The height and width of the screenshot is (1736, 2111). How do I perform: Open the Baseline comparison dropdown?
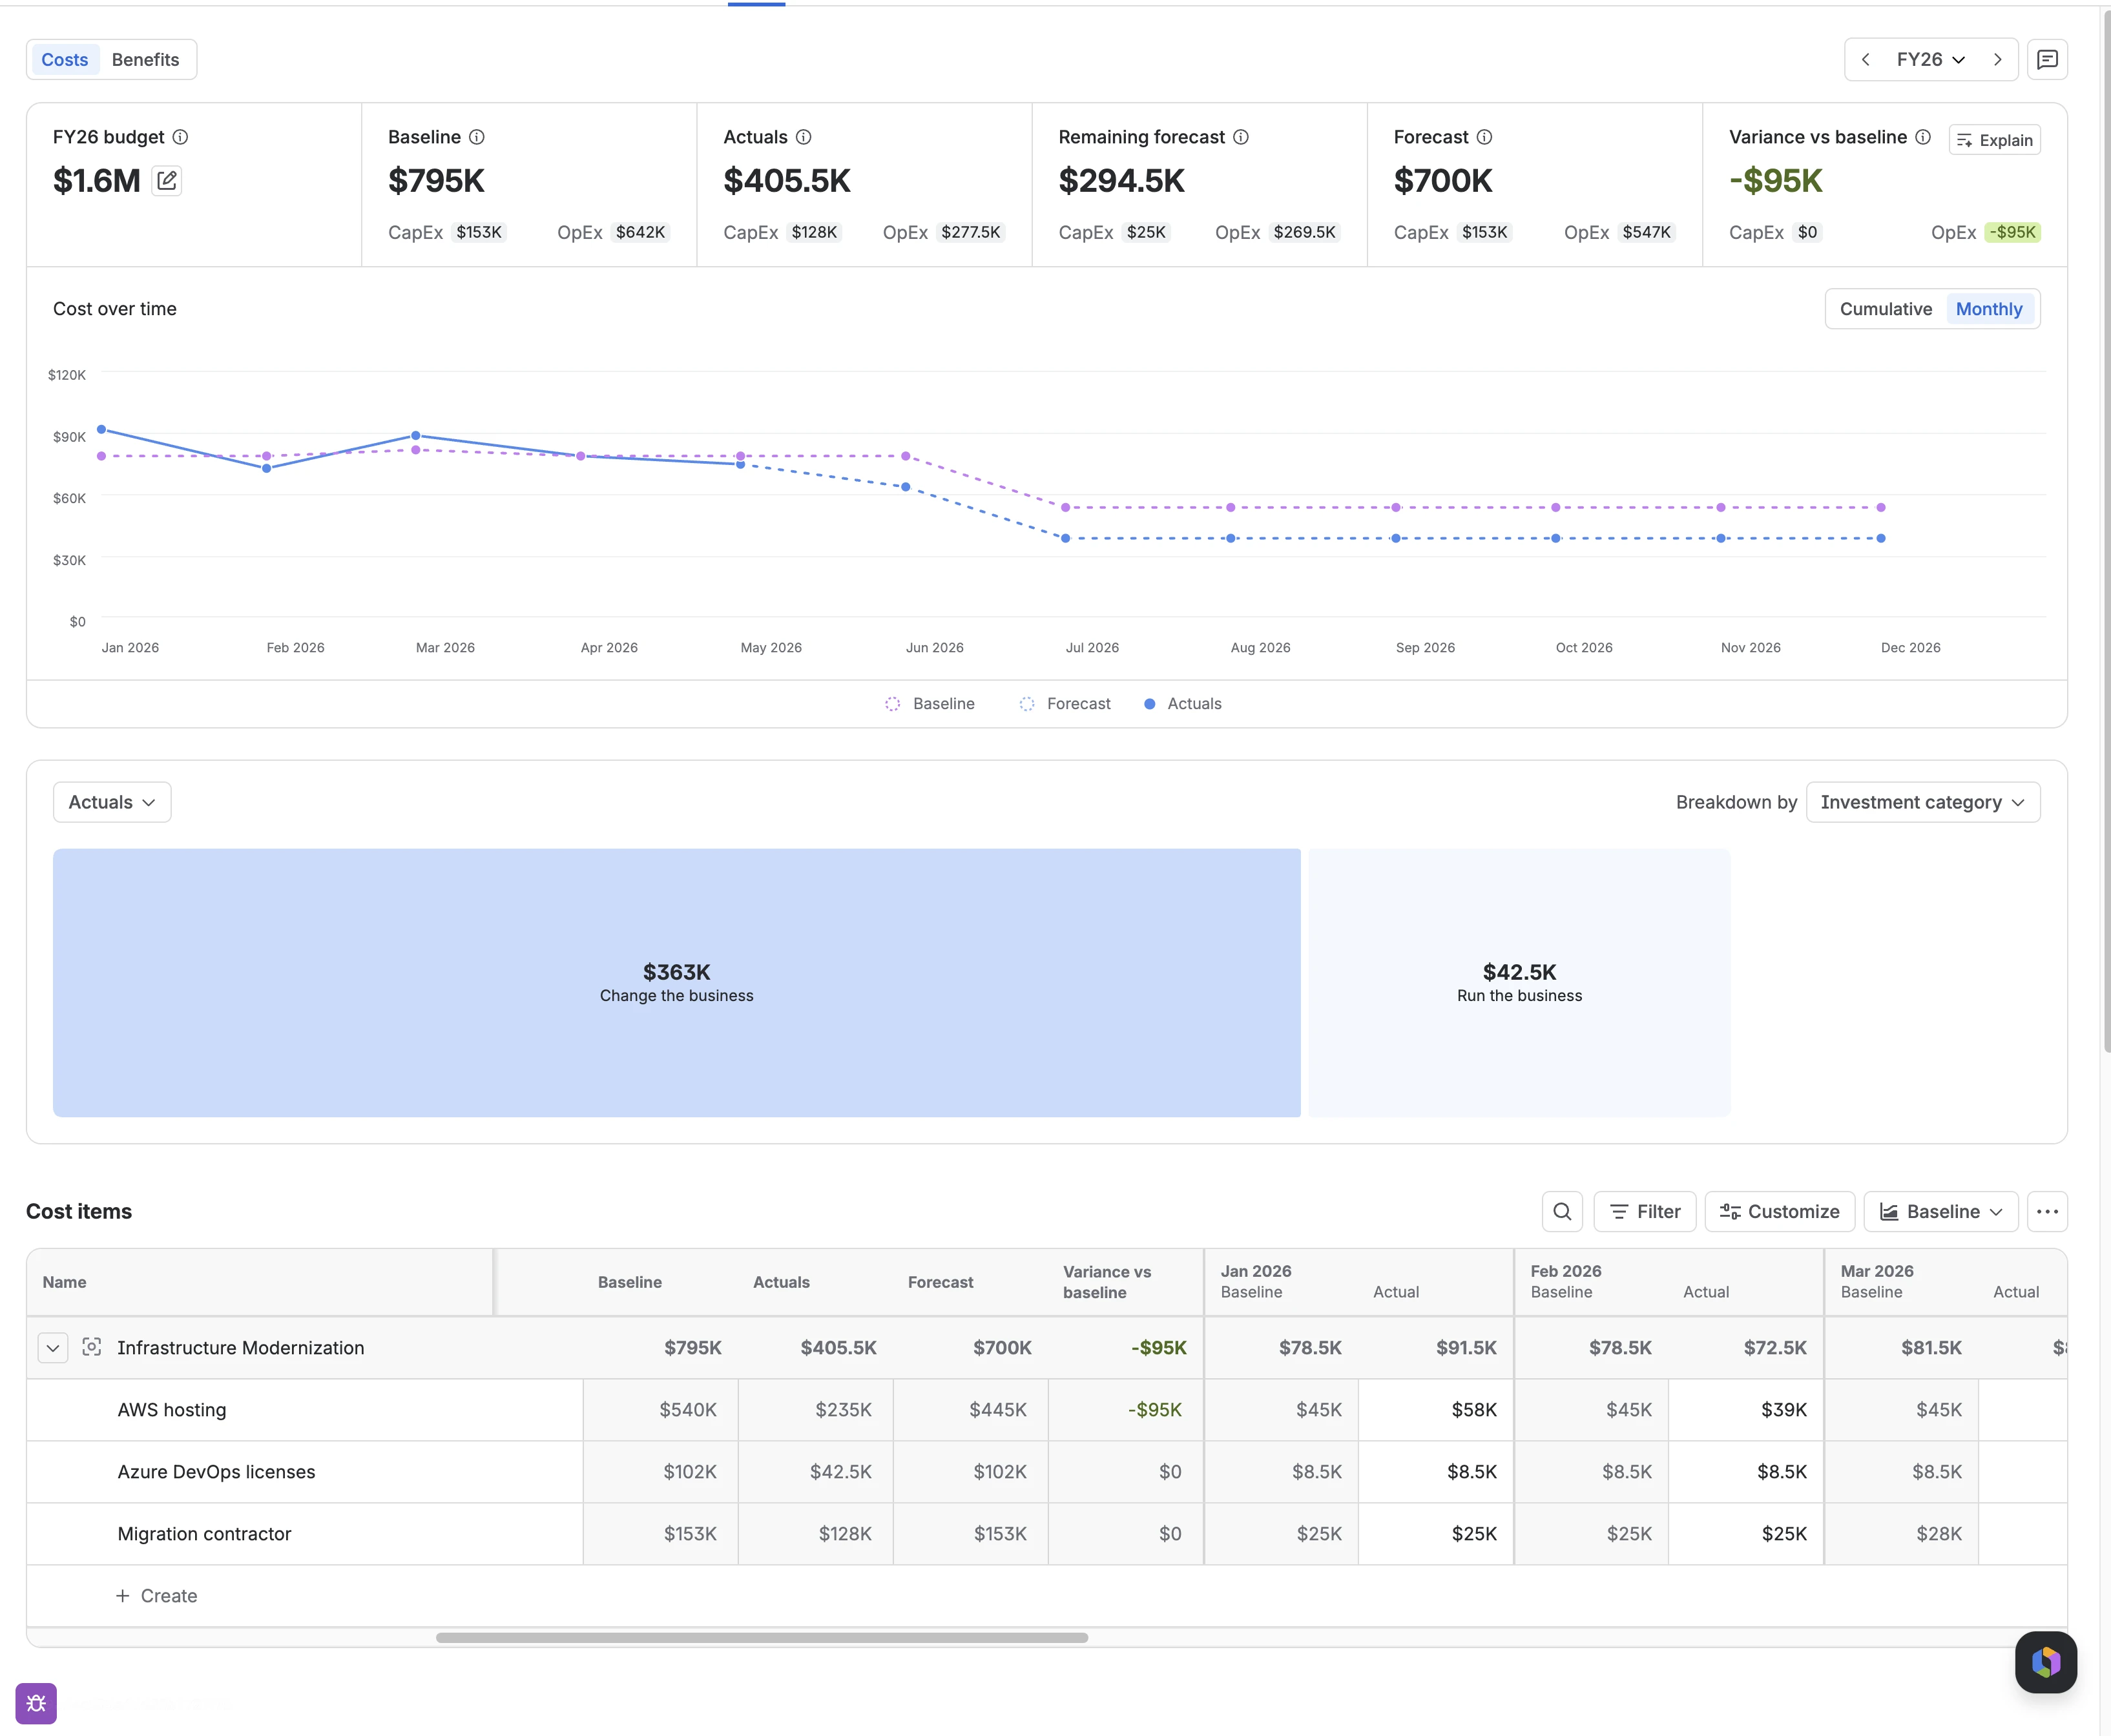point(1940,1211)
